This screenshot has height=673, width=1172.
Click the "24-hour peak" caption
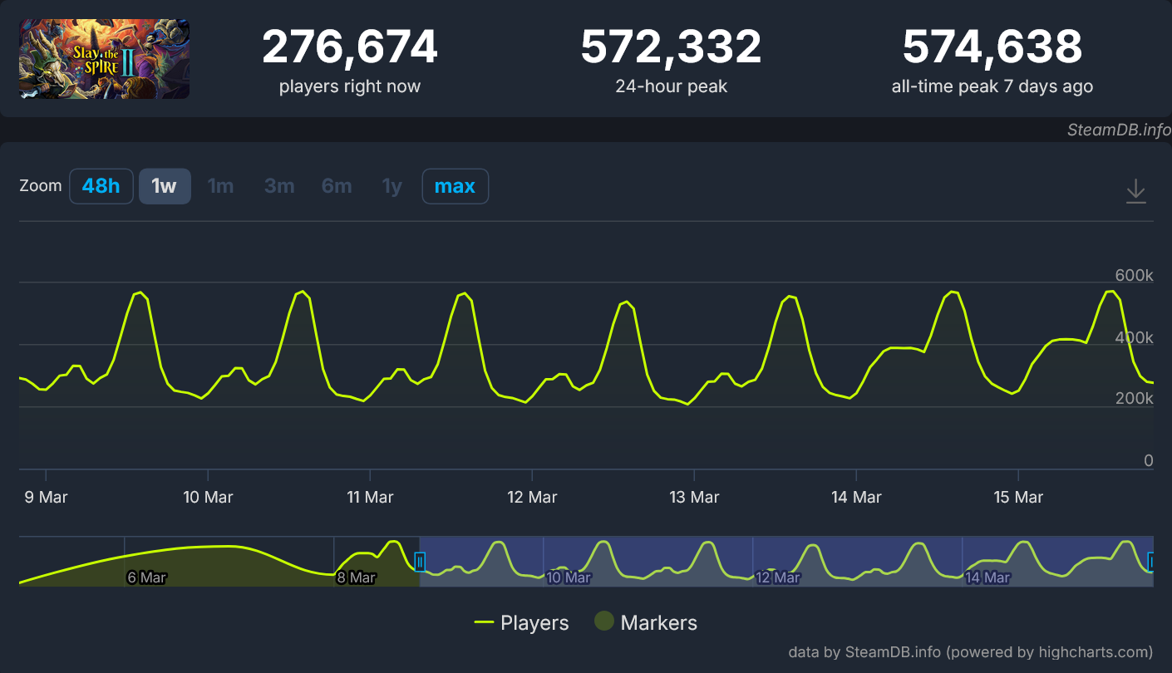[x=672, y=86]
